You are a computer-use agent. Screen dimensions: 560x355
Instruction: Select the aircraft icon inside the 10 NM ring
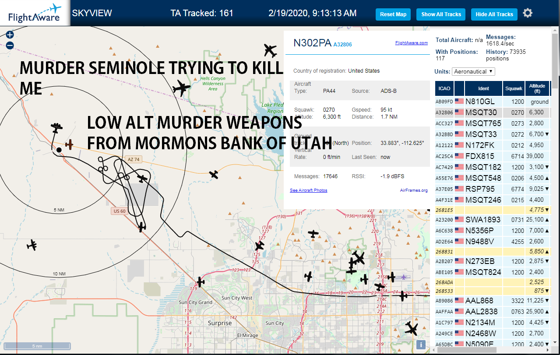coord(32,245)
